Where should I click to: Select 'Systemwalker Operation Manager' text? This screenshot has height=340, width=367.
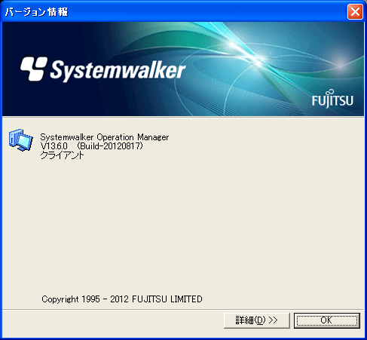(x=105, y=137)
